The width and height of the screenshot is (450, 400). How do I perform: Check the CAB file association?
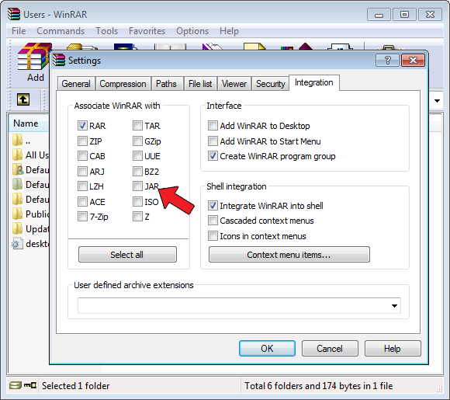(x=82, y=156)
